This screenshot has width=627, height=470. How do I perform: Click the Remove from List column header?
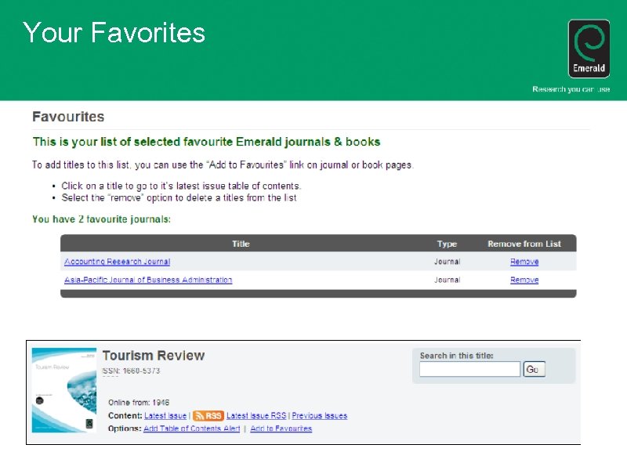pos(524,244)
